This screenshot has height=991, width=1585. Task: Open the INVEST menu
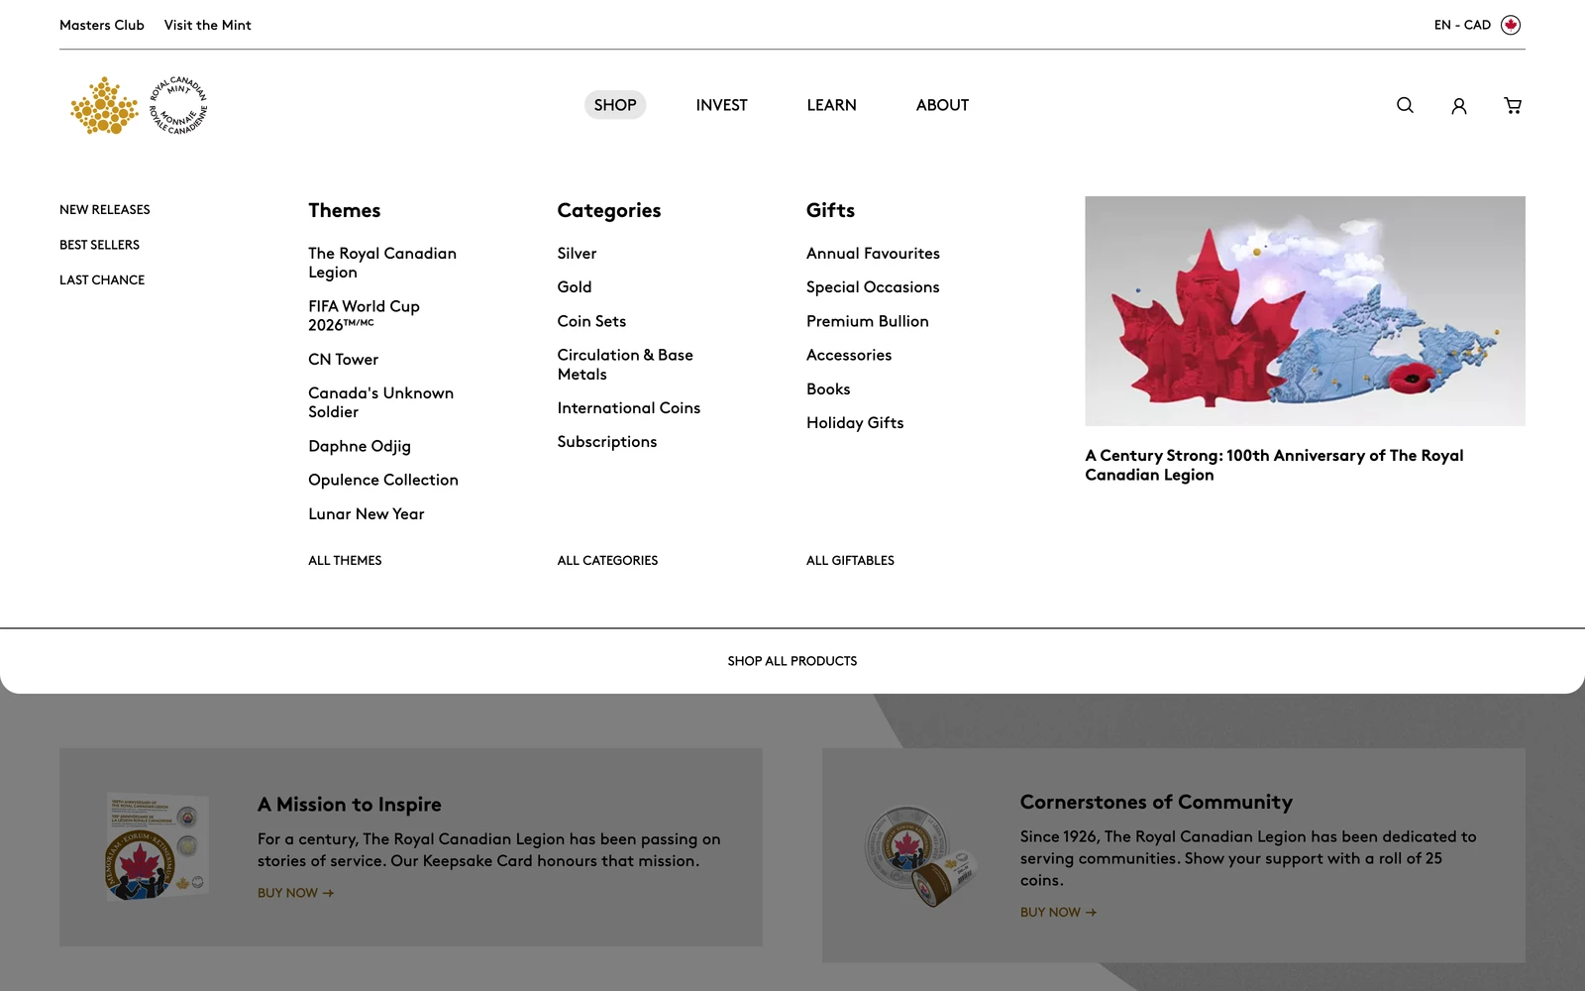pos(721,105)
